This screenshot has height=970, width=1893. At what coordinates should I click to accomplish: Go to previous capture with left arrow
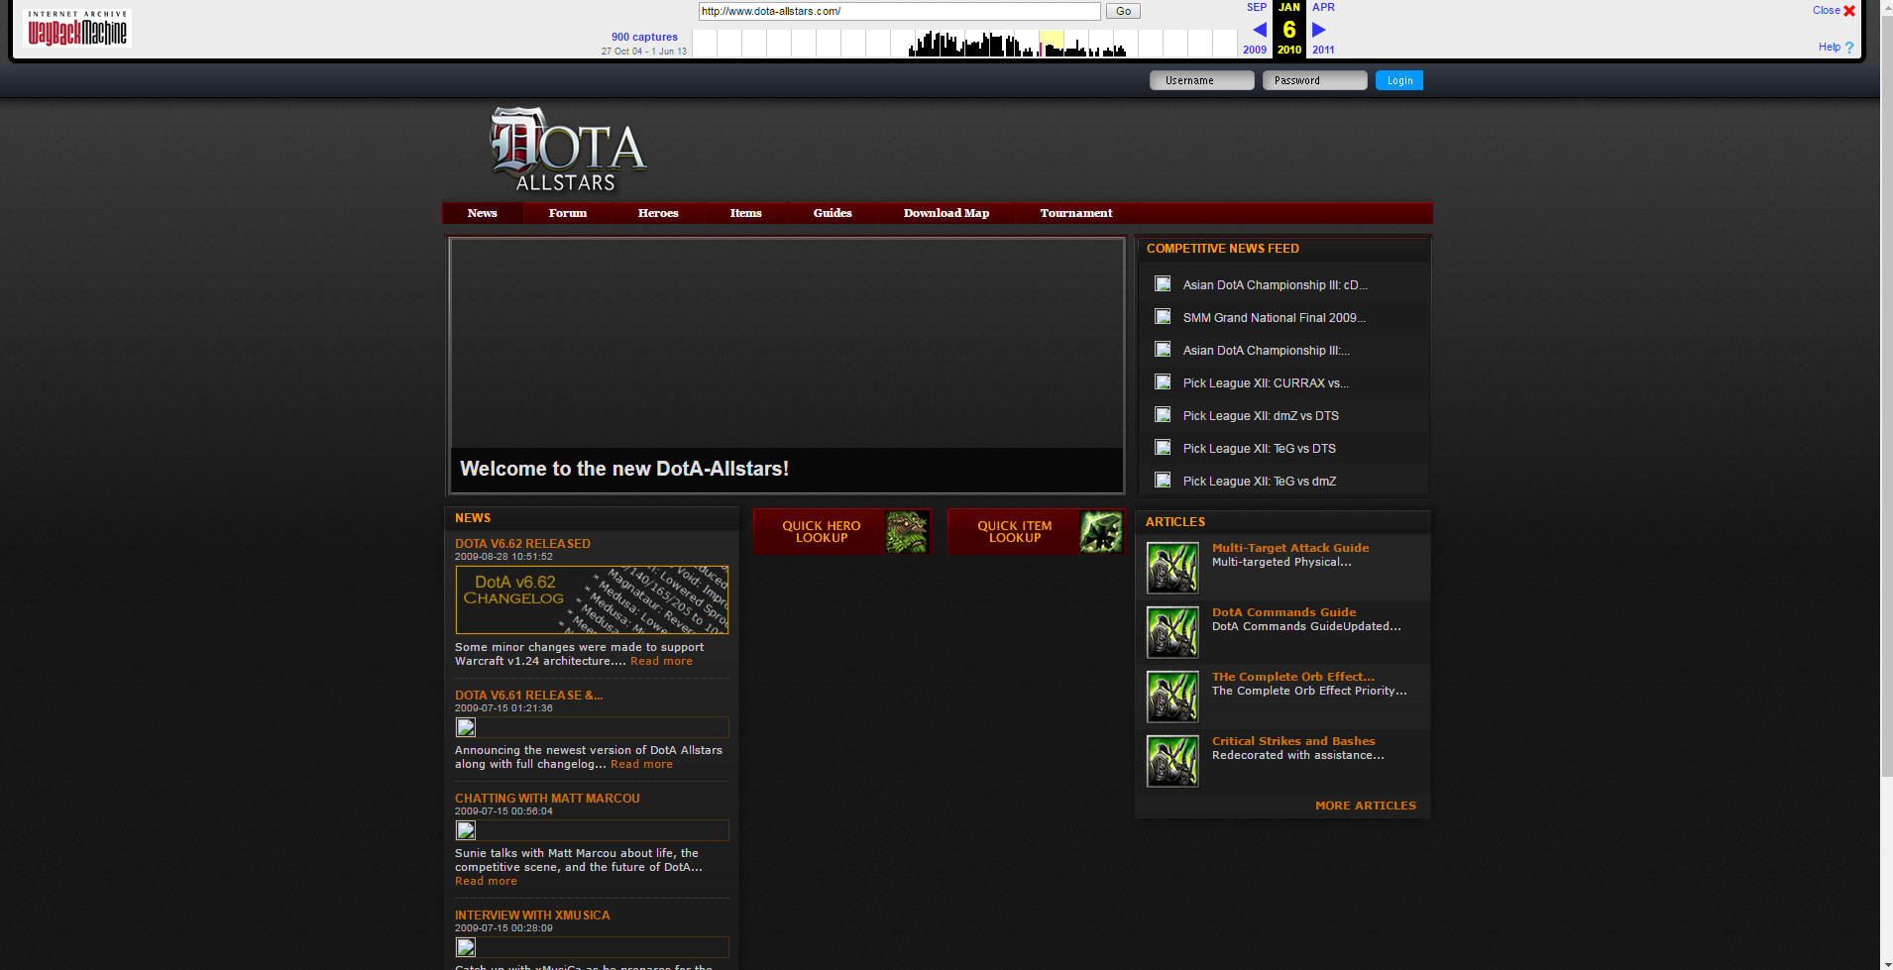point(1260,30)
